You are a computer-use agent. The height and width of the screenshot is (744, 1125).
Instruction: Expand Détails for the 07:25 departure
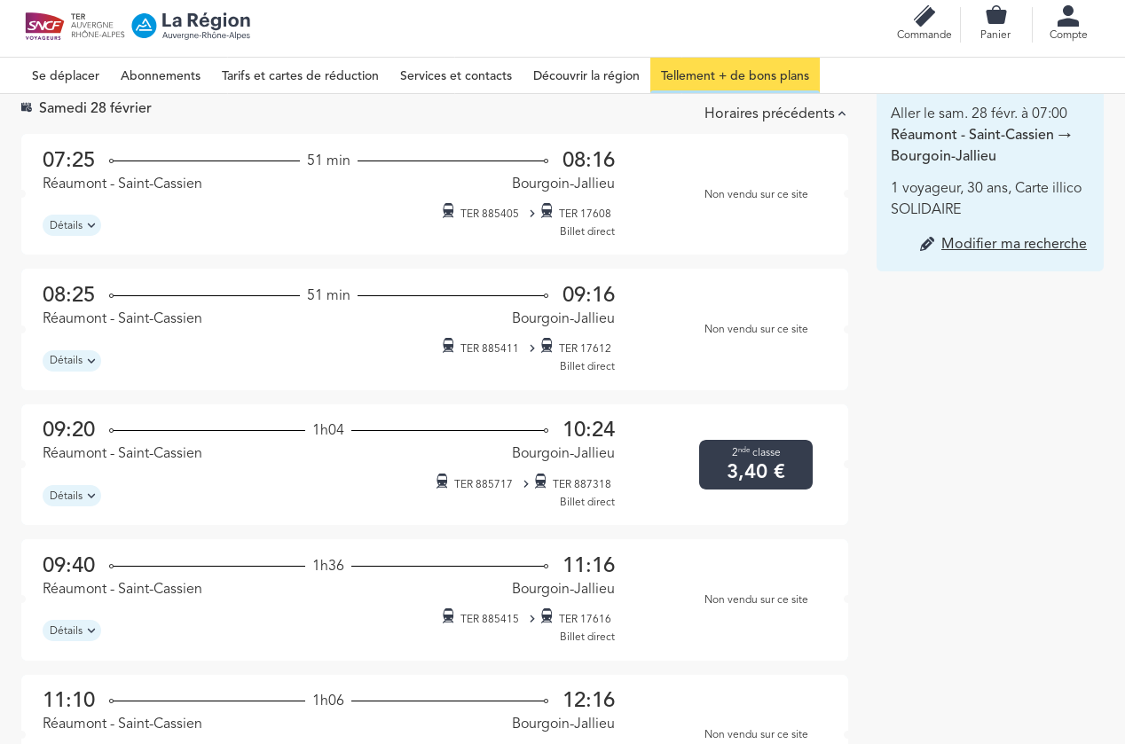[72, 225]
